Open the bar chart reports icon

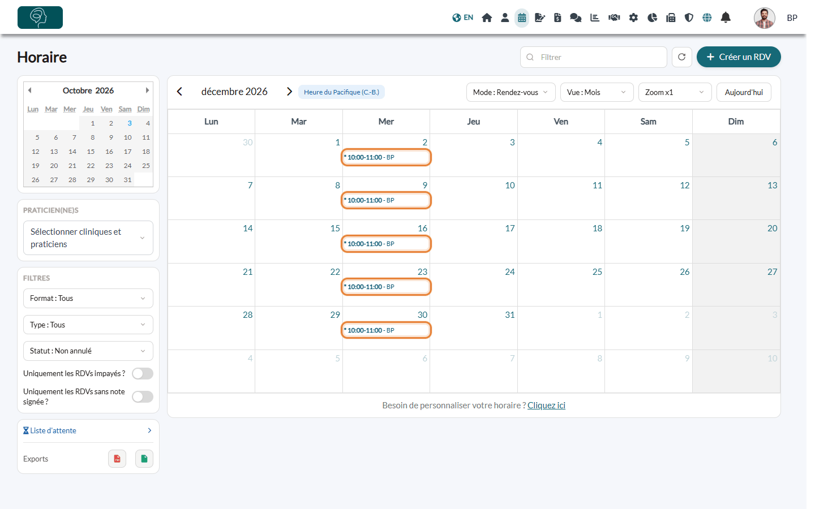click(595, 18)
